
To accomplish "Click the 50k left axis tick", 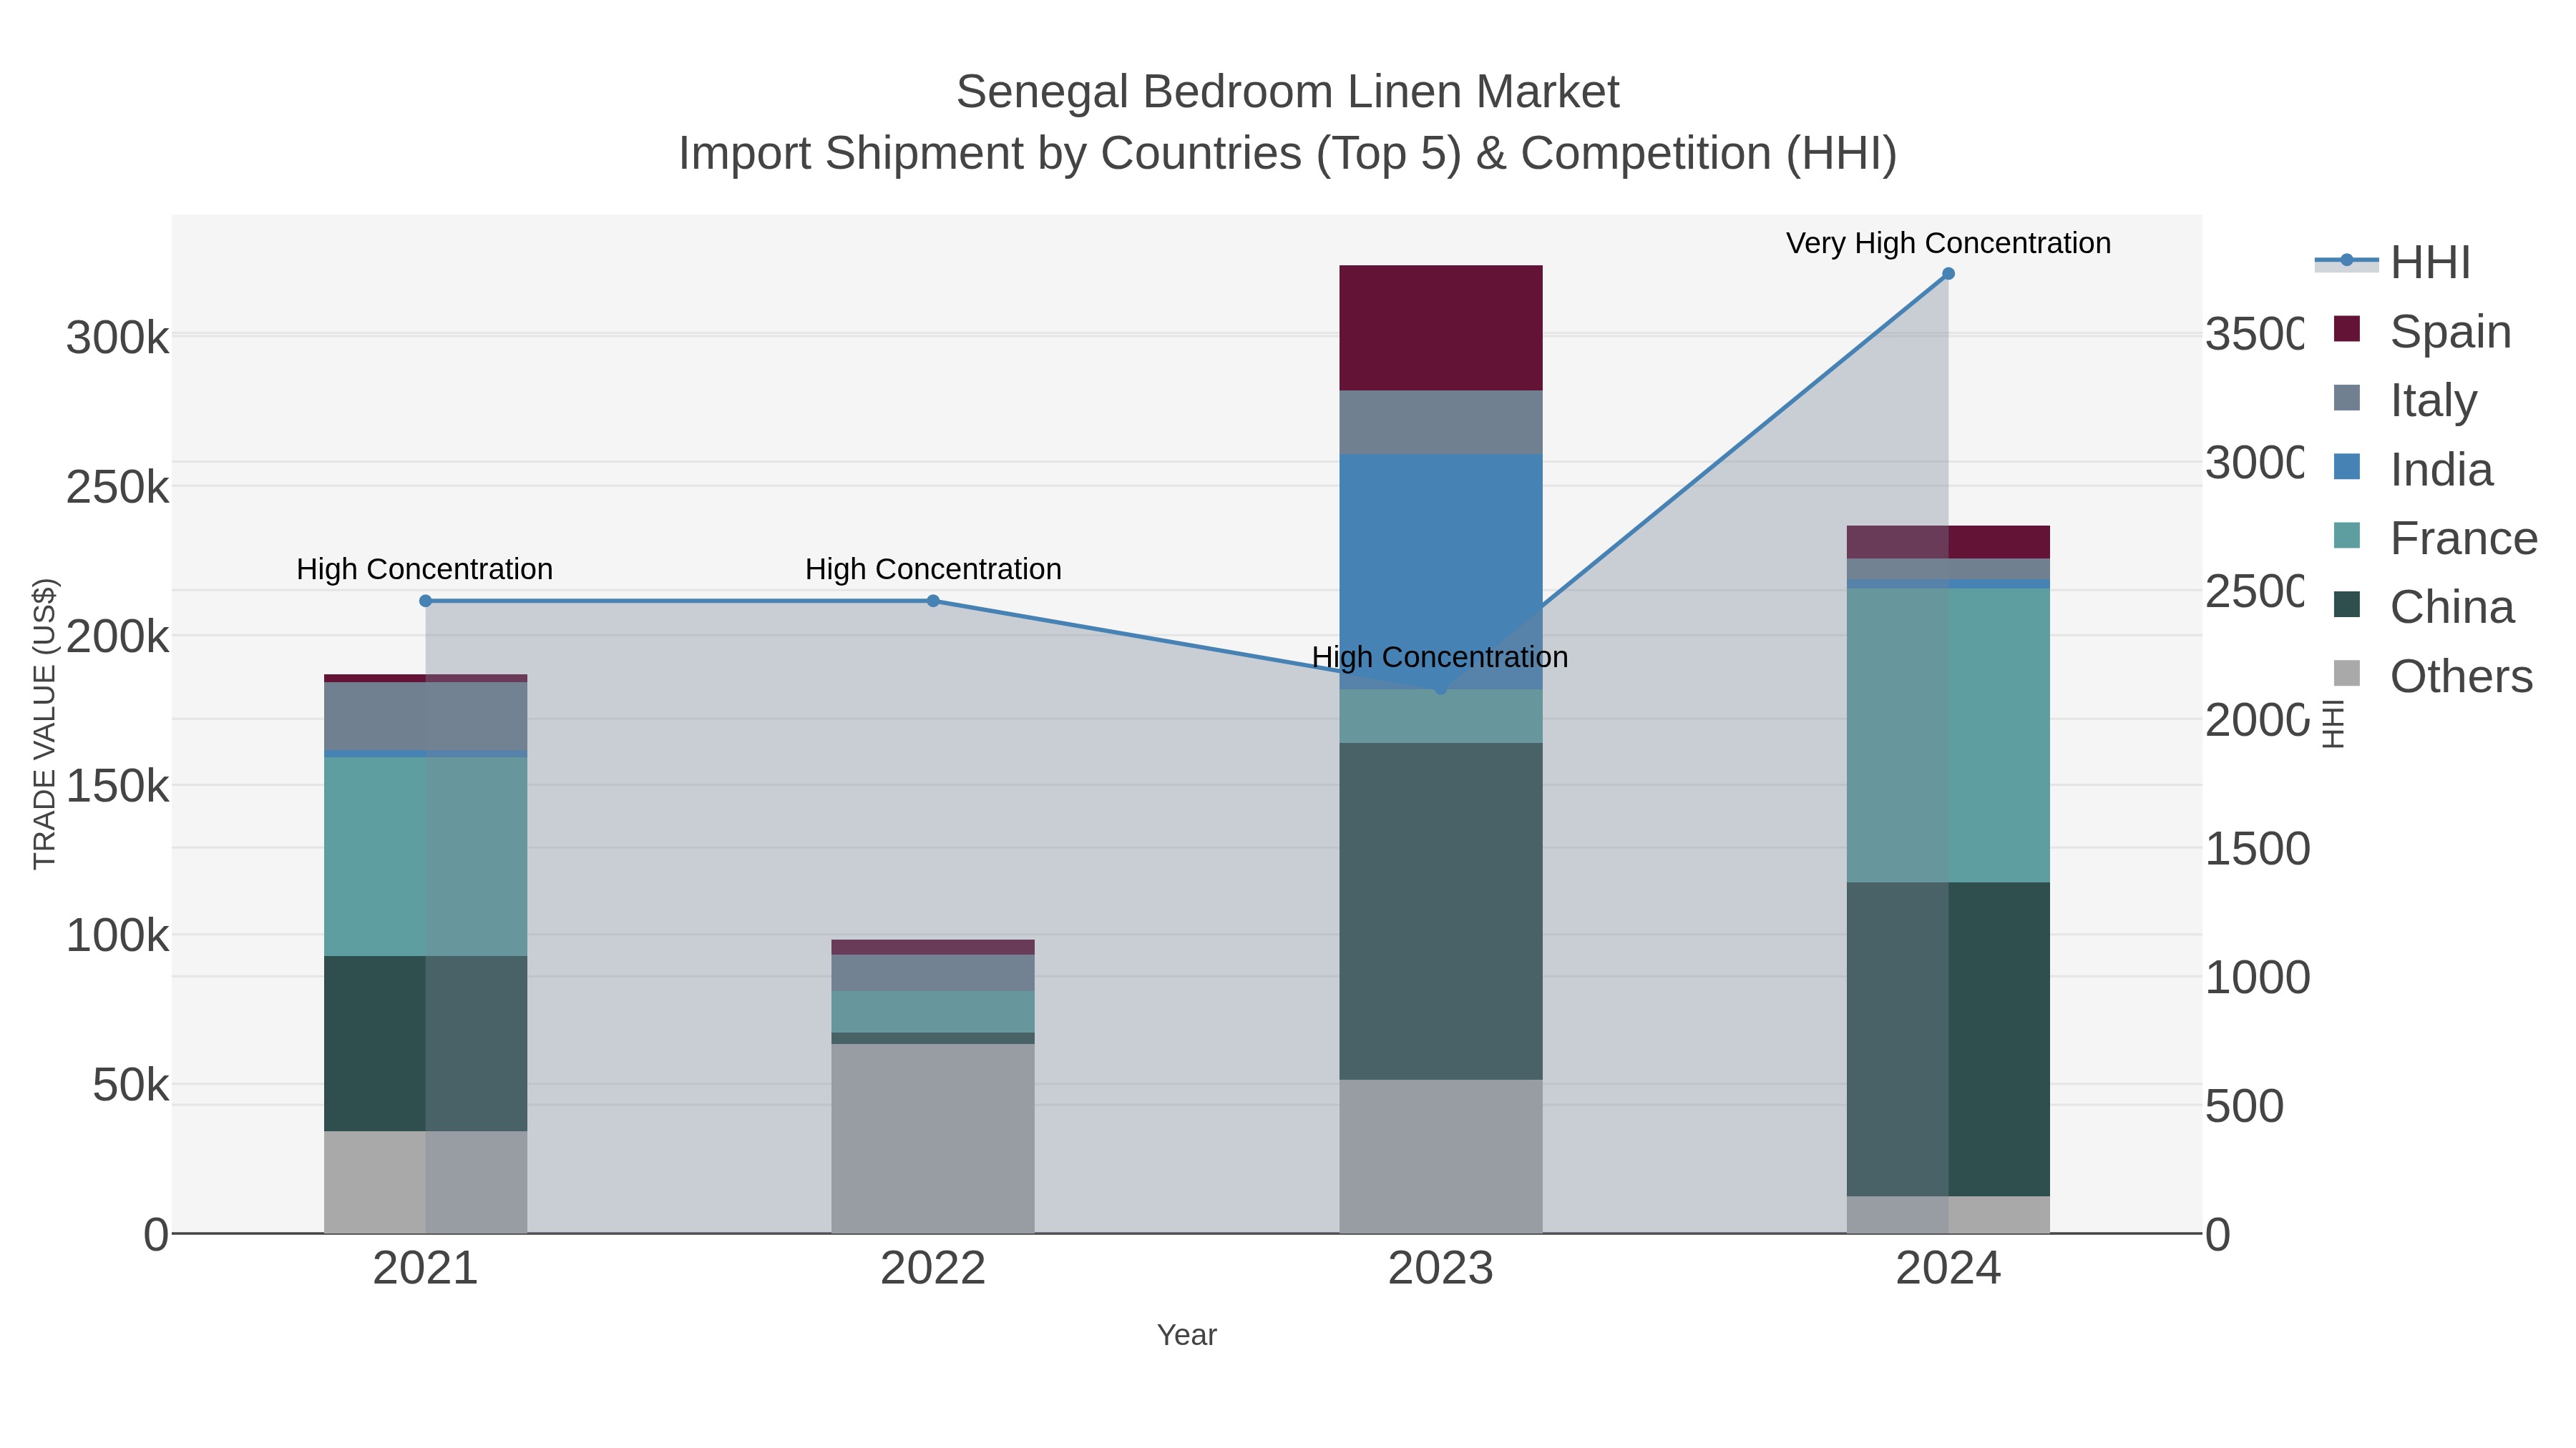I will click(x=130, y=1084).
